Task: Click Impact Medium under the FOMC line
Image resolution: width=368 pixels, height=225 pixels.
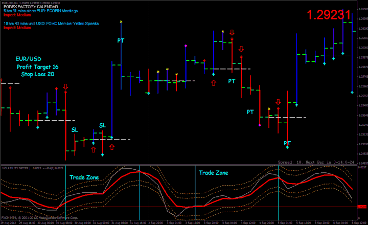Action: point(17,28)
